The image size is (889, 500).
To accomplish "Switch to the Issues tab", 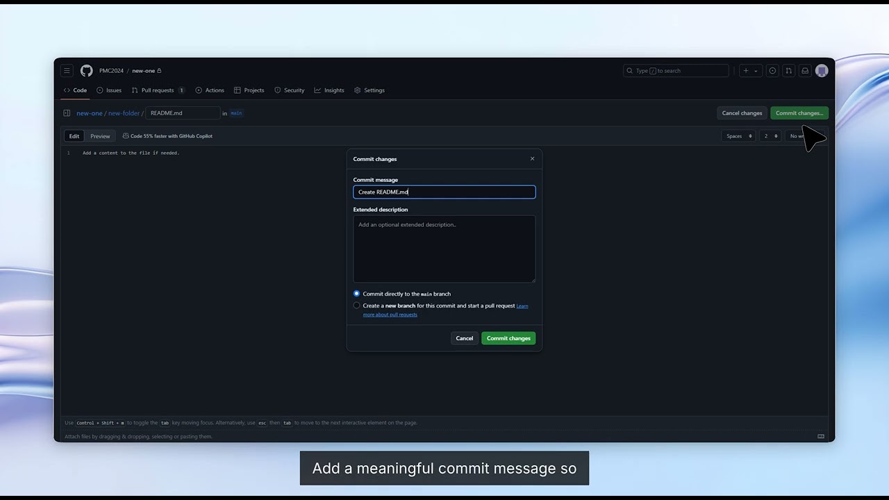I will point(109,90).
